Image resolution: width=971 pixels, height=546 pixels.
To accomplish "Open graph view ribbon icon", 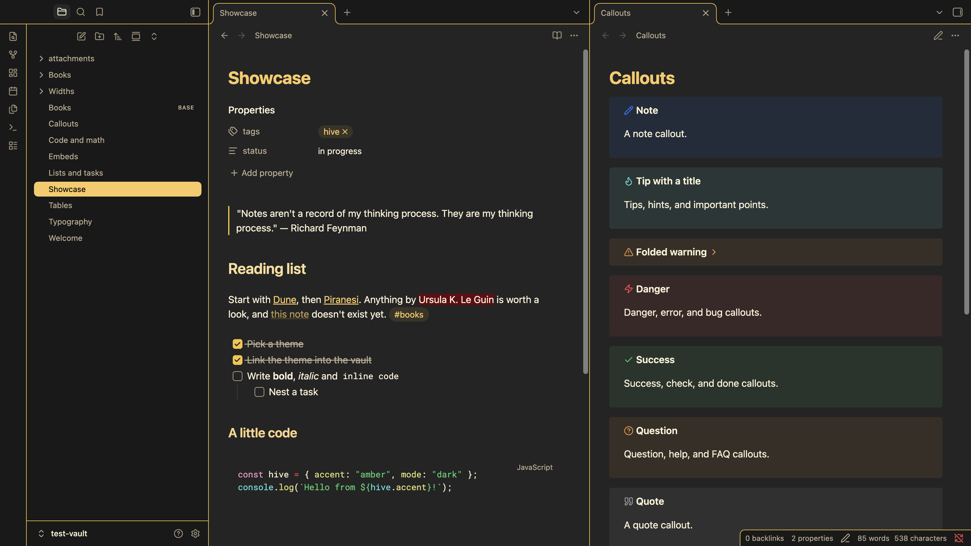I will 13,55.
